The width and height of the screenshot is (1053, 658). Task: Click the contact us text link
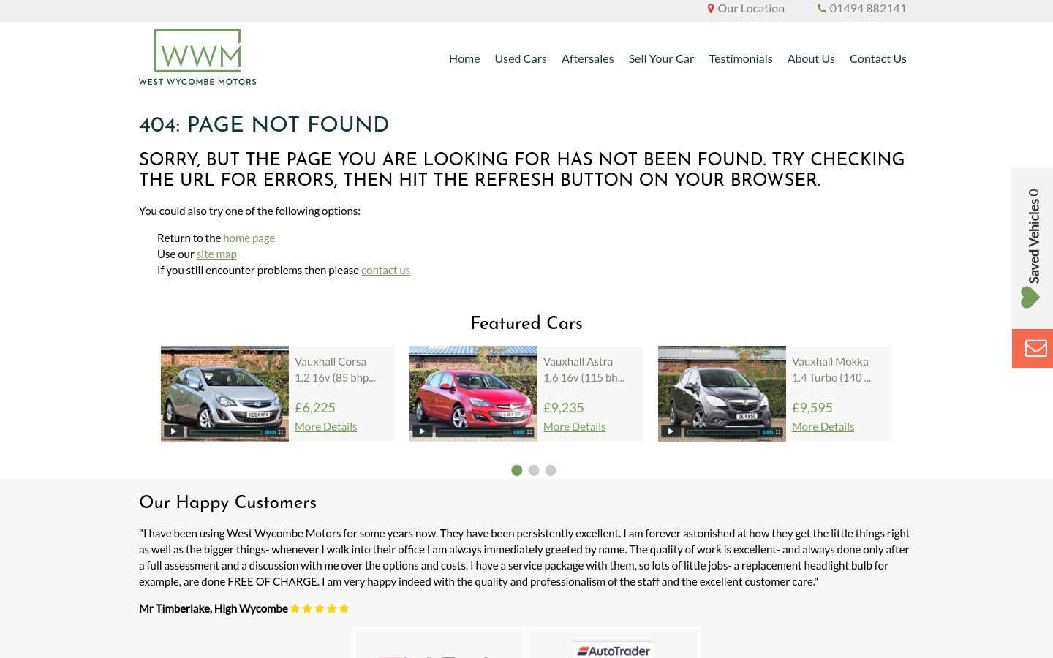pyautogui.click(x=385, y=270)
